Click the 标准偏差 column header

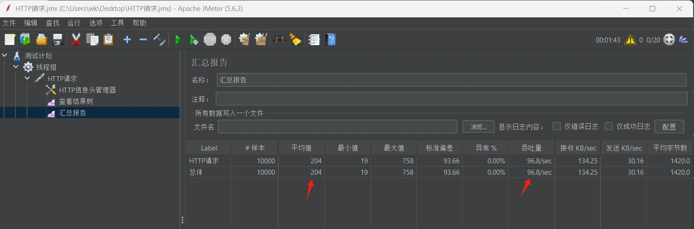pyautogui.click(x=440, y=148)
